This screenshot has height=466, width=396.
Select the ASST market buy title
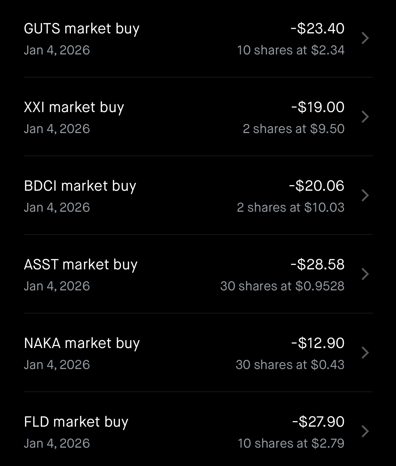tap(81, 265)
